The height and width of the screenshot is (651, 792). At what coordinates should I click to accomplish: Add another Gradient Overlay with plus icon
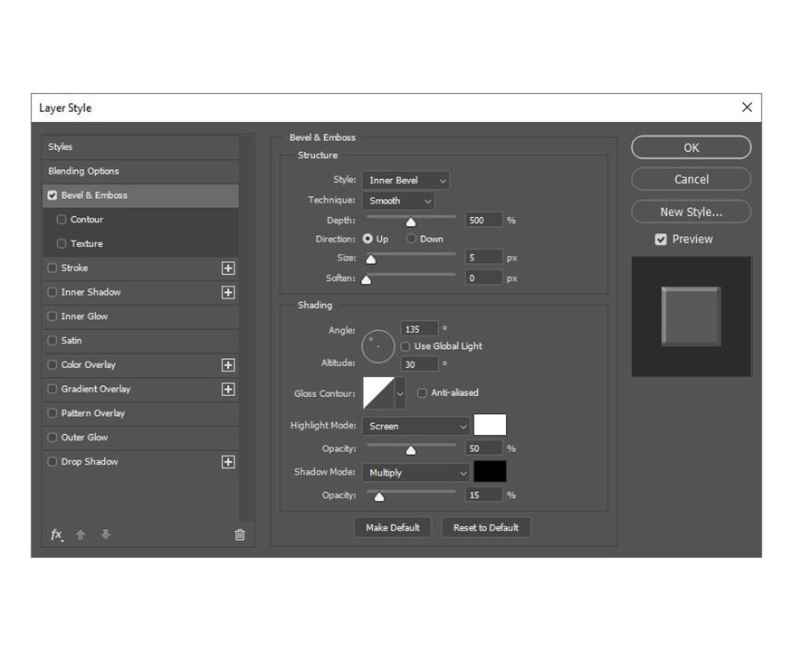[228, 389]
